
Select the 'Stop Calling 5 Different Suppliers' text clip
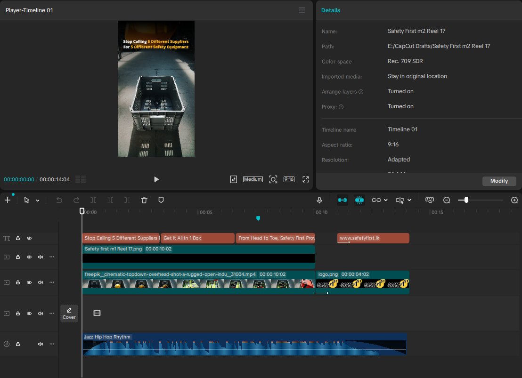[121, 238]
